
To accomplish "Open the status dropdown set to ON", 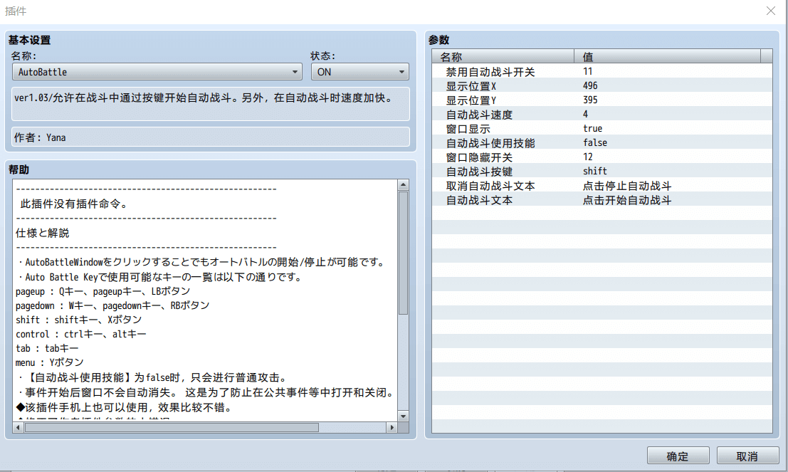I will point(359,72).
